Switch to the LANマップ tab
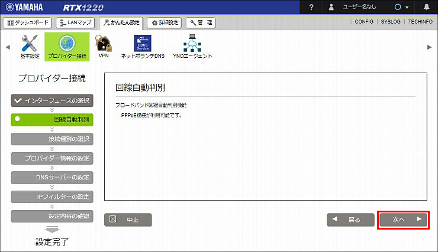 point(75,22)
